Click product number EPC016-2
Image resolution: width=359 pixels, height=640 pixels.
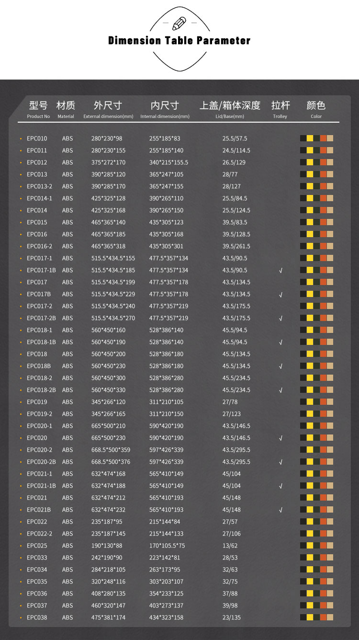click(x=40, y=246)
